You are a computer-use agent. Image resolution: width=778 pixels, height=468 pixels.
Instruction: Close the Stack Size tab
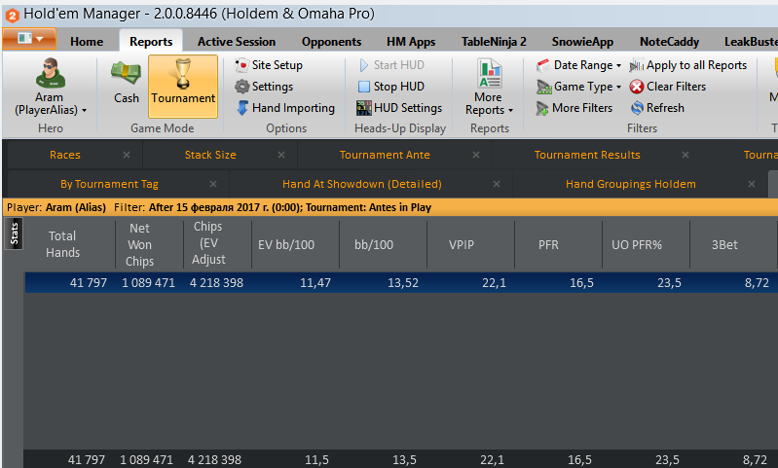[x=281, y=155]
